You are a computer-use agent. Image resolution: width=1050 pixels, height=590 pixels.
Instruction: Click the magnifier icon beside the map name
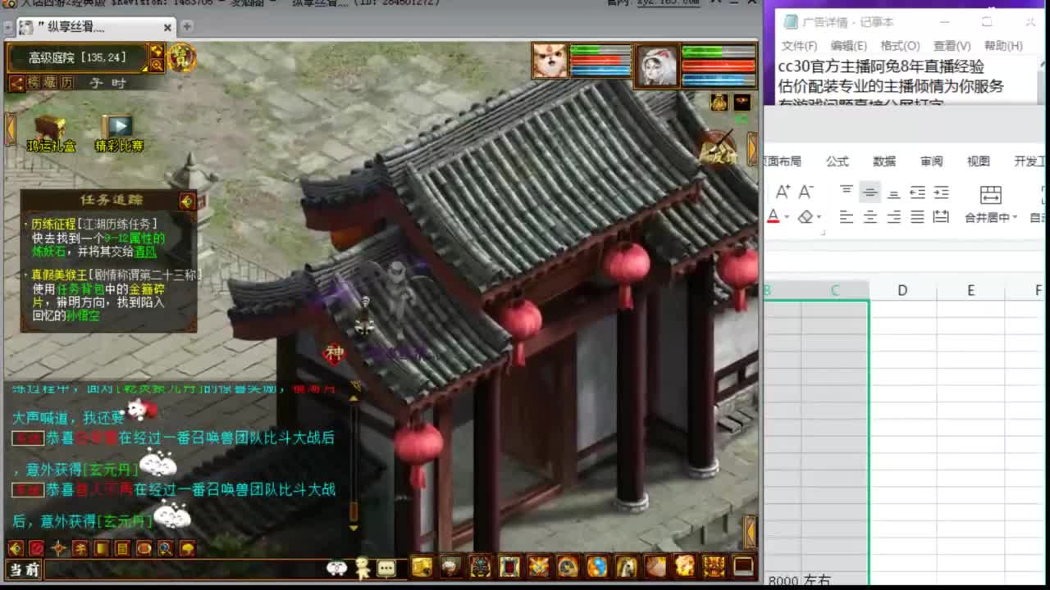(156, 64)
